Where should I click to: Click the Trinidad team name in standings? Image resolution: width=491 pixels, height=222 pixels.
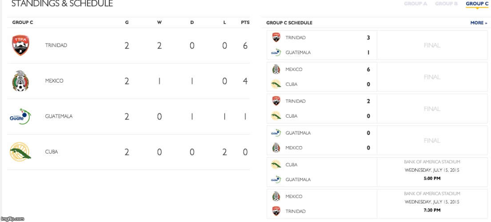56,45
